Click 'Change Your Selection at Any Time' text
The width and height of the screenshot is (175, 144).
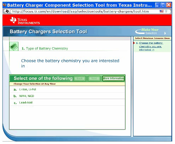35,84
